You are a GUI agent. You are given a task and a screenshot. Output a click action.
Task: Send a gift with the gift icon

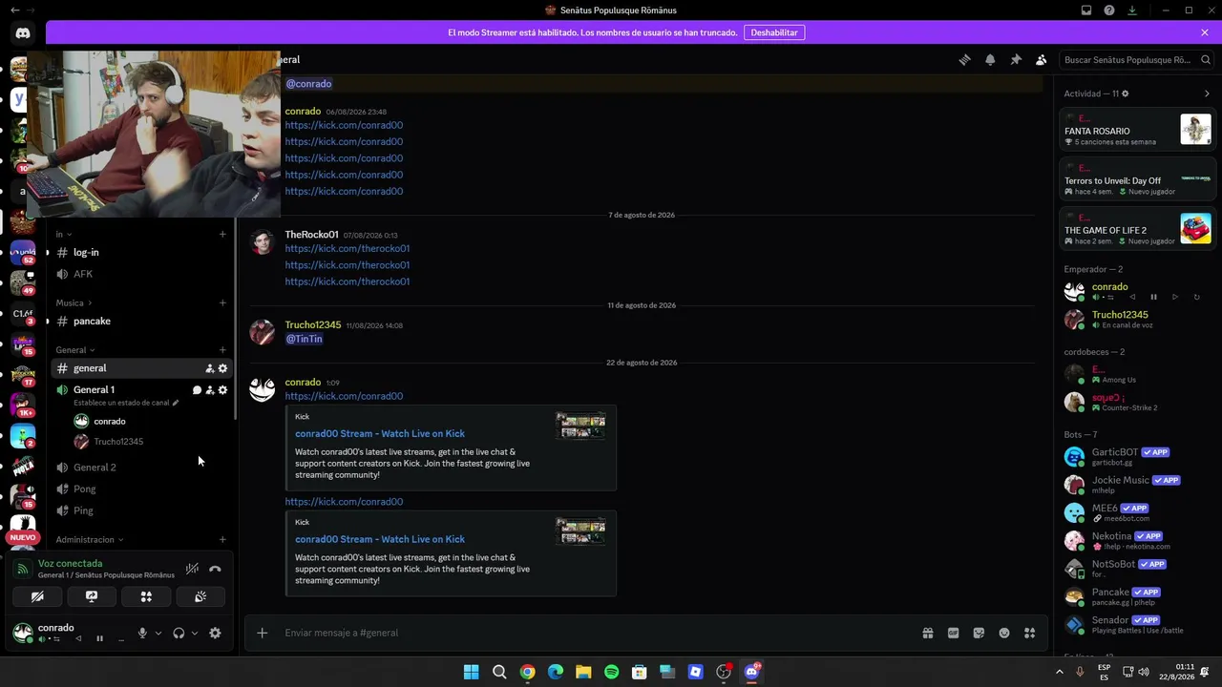point(927,633)
